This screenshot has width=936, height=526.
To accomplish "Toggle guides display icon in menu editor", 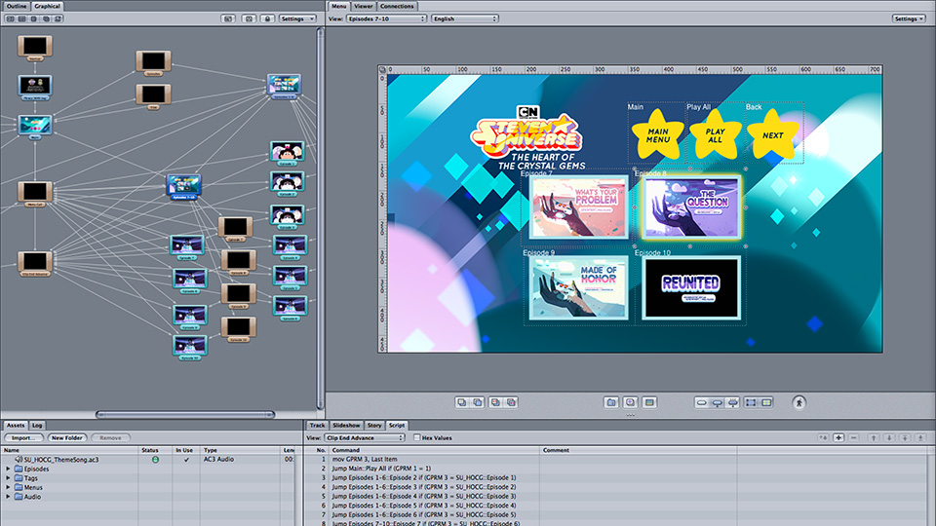I will coord(766,403).
